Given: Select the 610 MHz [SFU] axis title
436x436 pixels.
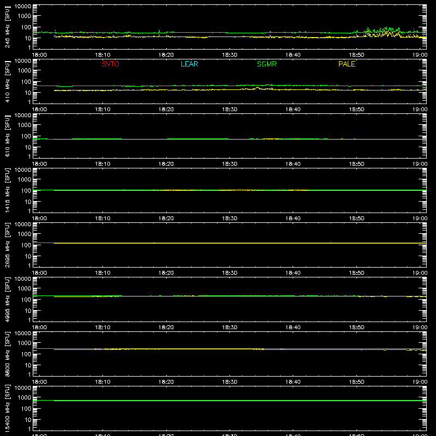Looking at the screenshot, I should click(7, 136).
